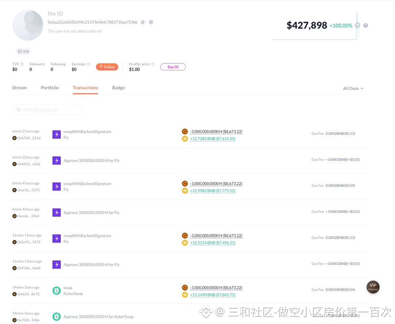Click Fly icon of 8mins 41secs swap
This screenshot has width=395, height=324.
pyautogui.click(x=56, y=187)
